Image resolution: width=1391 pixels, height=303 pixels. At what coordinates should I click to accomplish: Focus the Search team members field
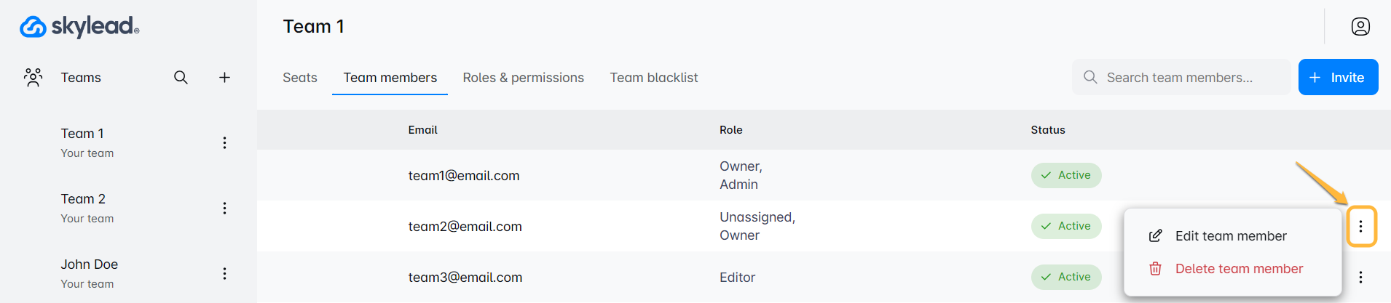1187,78
